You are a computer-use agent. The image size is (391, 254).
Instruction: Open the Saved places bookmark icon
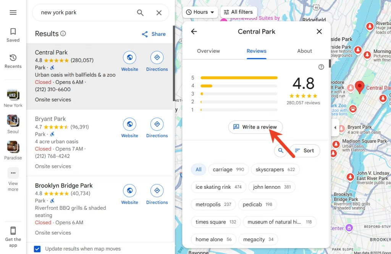click(x=13, y=31)
